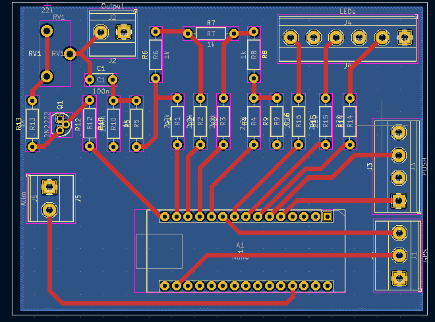Select the 'Alim' silkscreen label
Screen dimensions: 435x322
pos(23,199)
